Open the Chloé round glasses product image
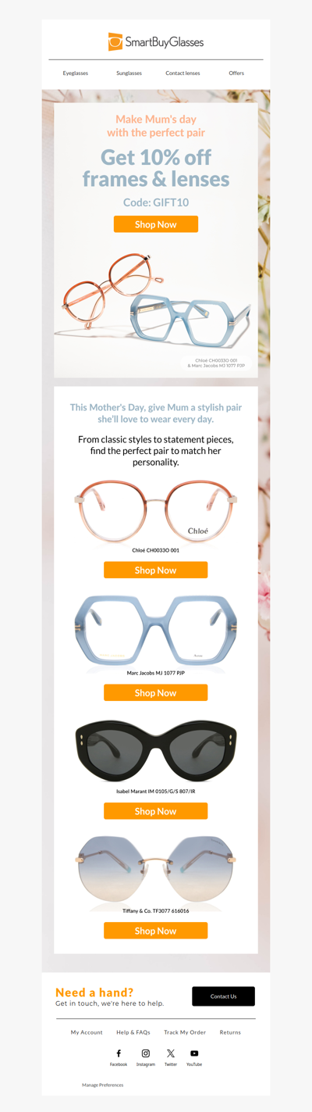 point(156,512)
